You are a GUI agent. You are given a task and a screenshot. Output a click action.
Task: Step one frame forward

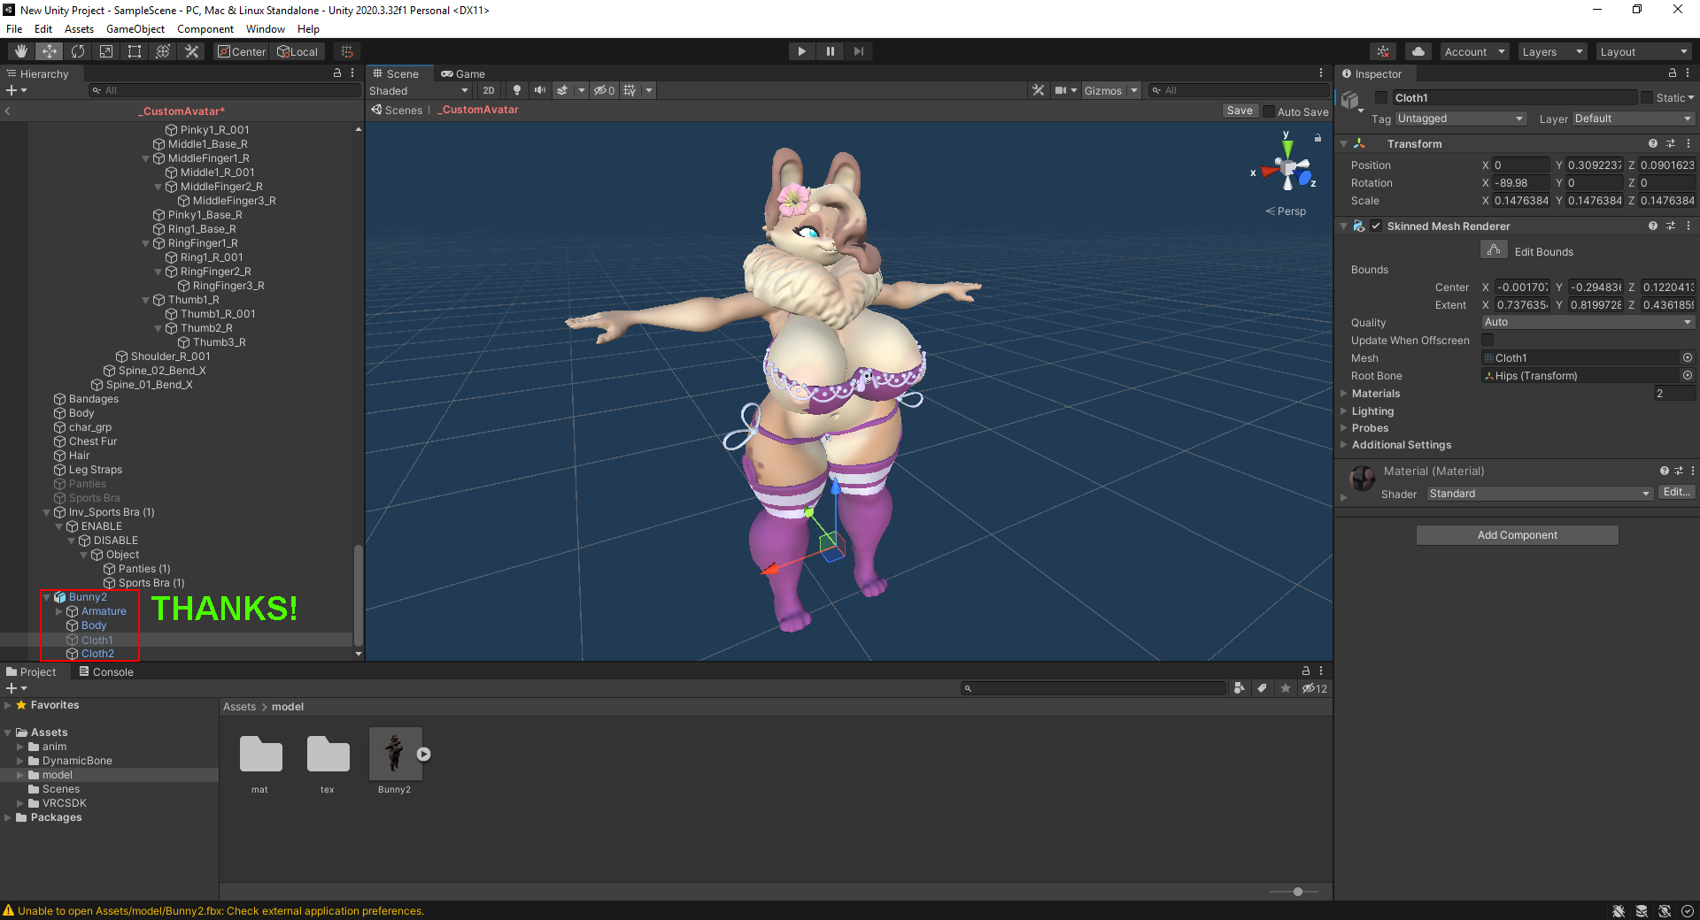[x=858, y=51]
